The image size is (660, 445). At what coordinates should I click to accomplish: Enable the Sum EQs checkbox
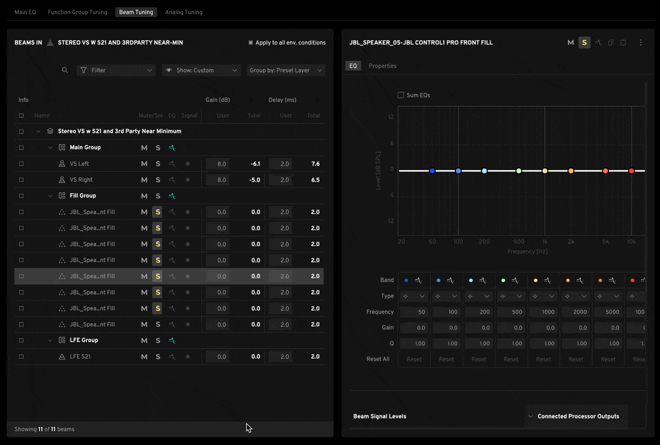pos(401,95)
